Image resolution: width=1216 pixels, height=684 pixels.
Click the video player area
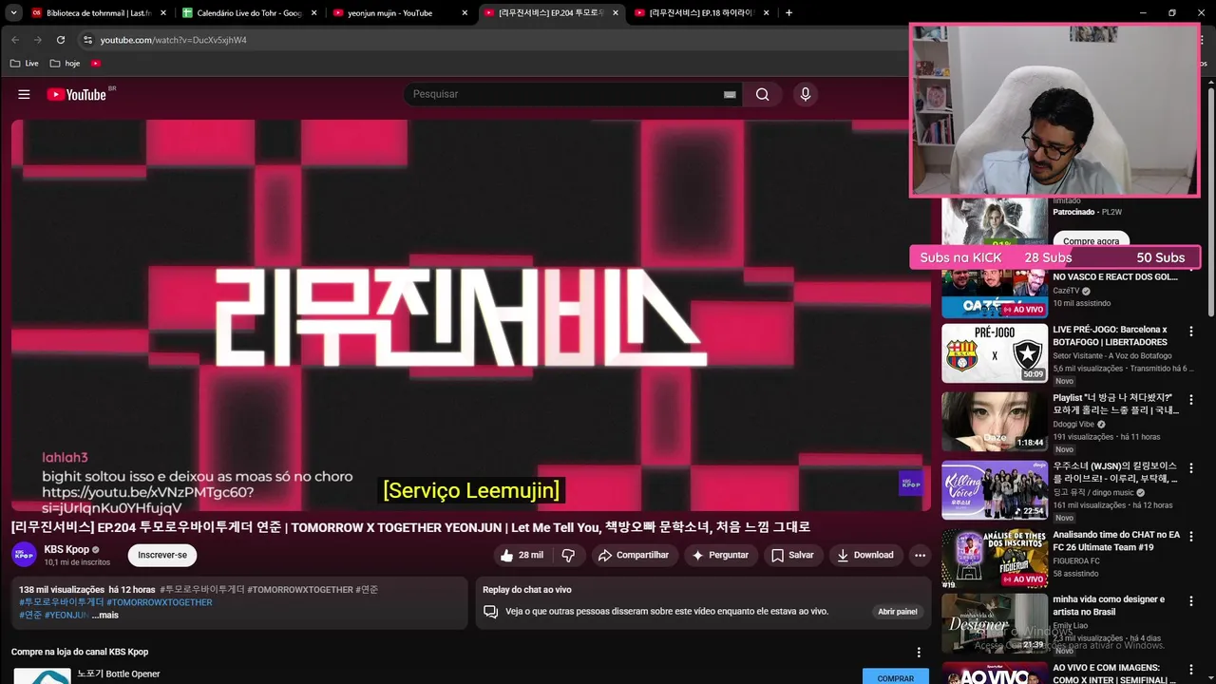point(471,315)
